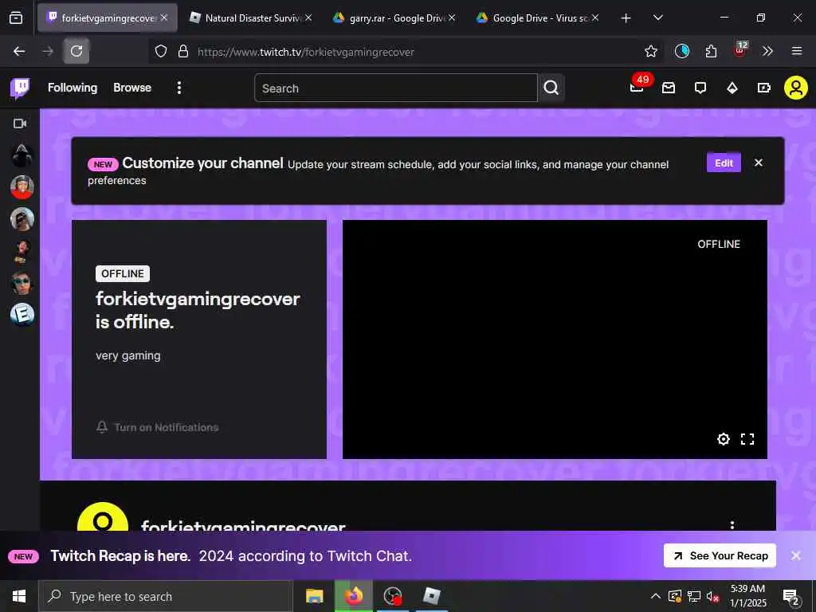The width and height of the screenshot is (816, 612).
Task: Expand more tools overflow chevron
Action: pos(767,51)
